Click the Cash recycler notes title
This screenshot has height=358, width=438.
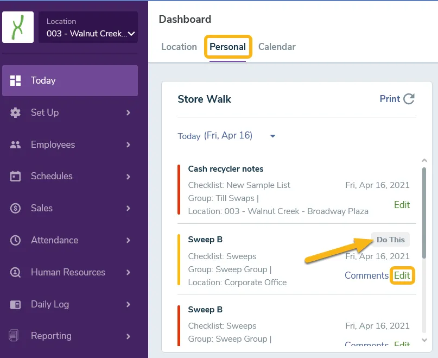click(226, 169)
